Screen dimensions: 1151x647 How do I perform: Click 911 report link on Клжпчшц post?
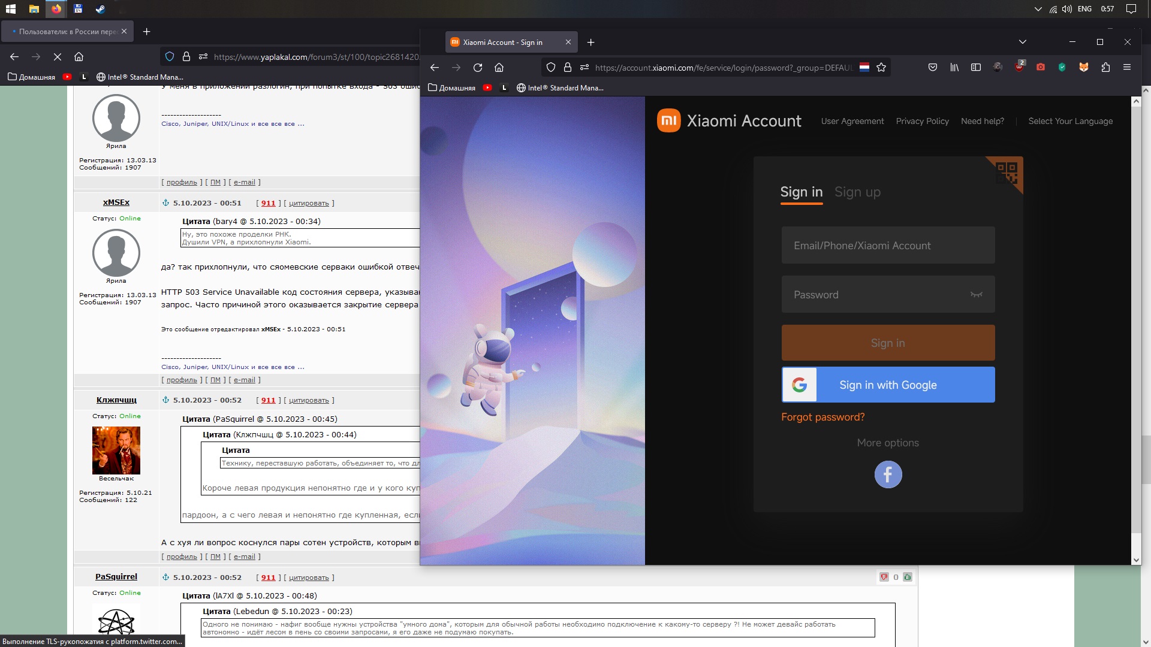click(x=268, y=400)
